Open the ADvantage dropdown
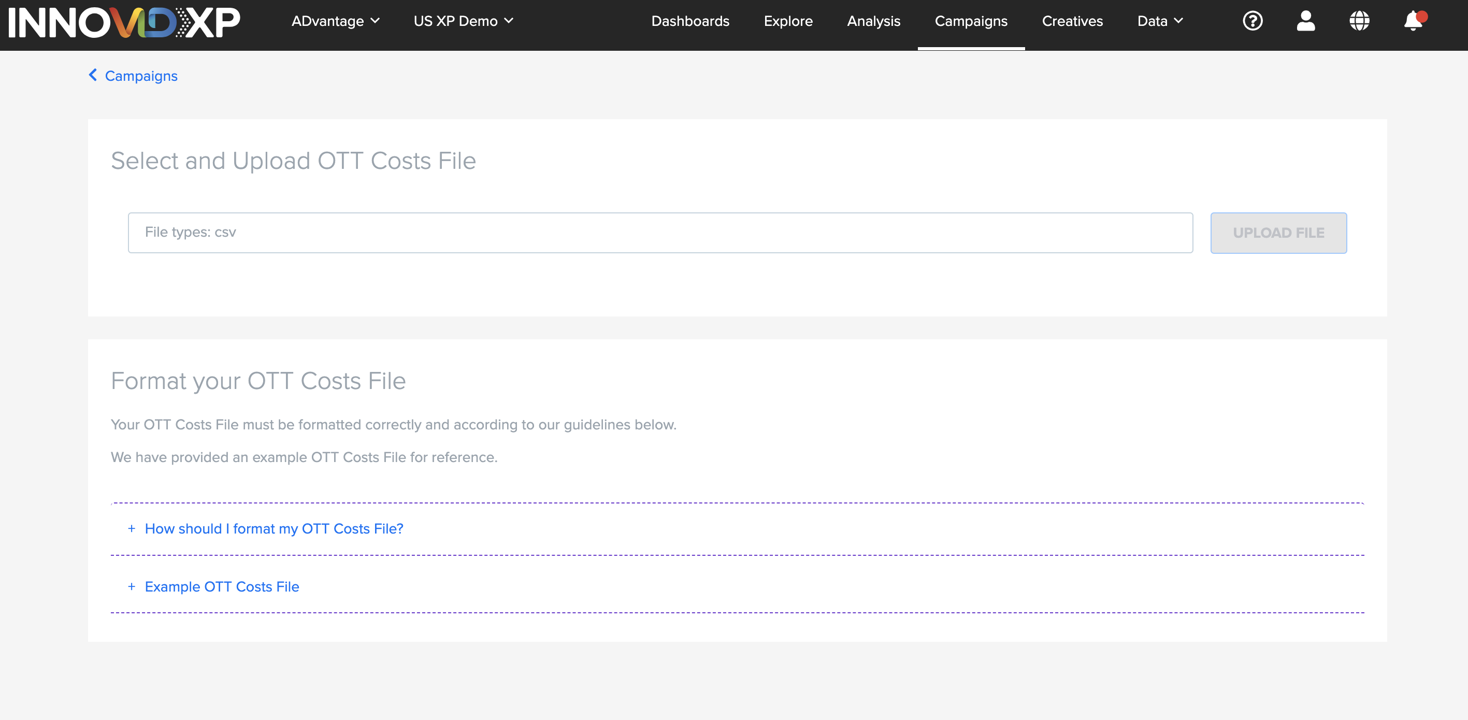Viewport: 1468px width, 720px height. point(335,21)
